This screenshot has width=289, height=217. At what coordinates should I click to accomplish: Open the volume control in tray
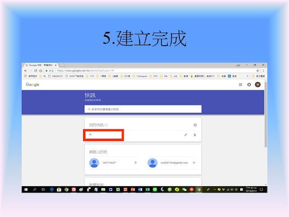(232, 189)
